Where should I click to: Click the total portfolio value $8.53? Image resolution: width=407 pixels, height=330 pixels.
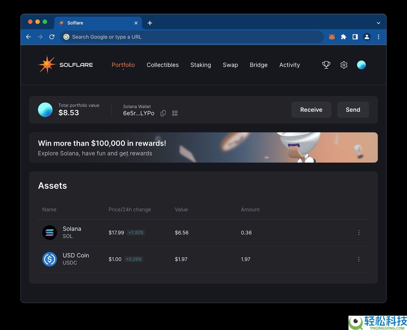click(69, 113)
